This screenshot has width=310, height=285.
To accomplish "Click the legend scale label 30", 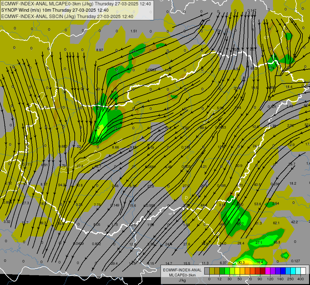I will [230, 279].
